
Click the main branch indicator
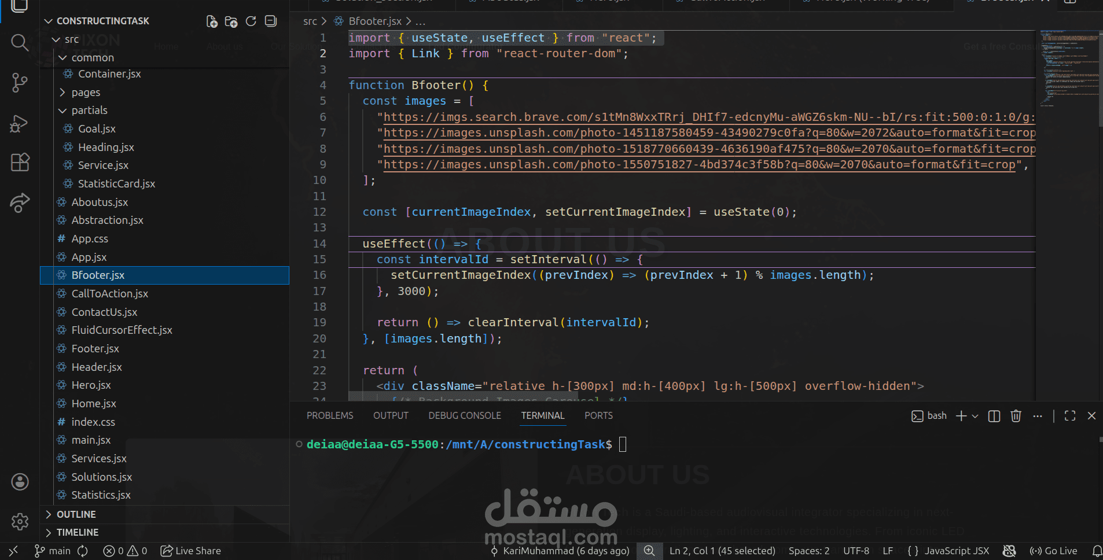coord(52,551)
